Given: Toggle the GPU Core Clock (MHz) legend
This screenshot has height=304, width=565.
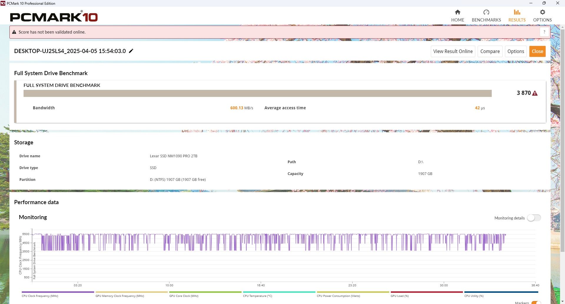Looking at the screenshot, I should click(x=205, y=294).
